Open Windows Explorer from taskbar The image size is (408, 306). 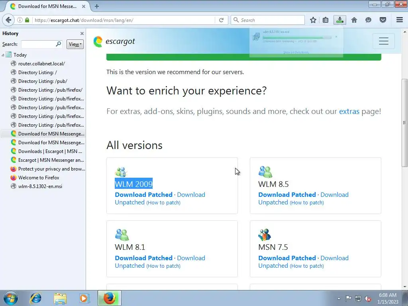pos(60,298)
